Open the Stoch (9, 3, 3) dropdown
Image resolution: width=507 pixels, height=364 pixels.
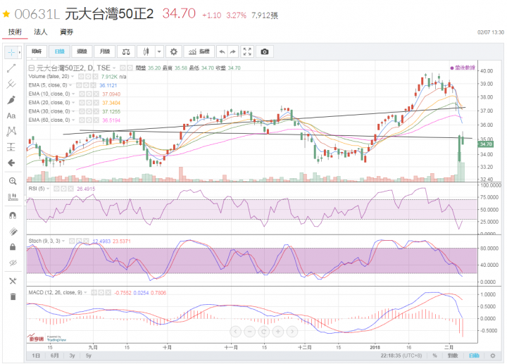[63, 241]
